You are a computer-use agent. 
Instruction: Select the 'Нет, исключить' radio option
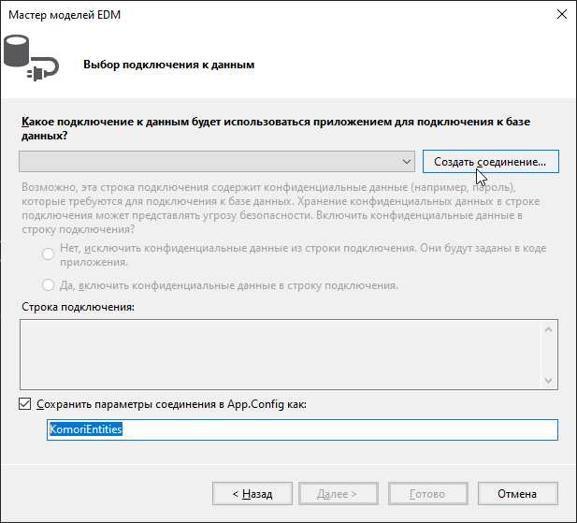click(x=49, y=255)
